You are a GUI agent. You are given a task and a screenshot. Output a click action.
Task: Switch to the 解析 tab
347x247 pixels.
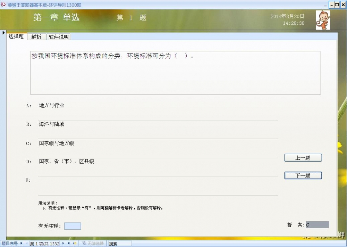(x=36, y=37)
